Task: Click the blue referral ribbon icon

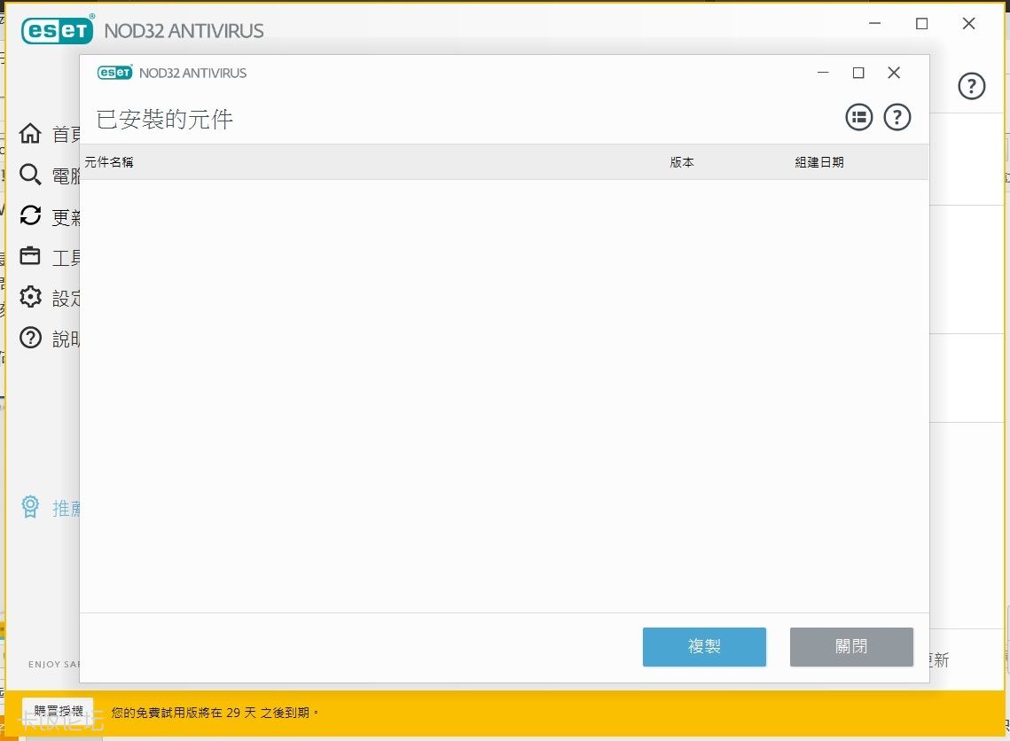Action: 31,507
